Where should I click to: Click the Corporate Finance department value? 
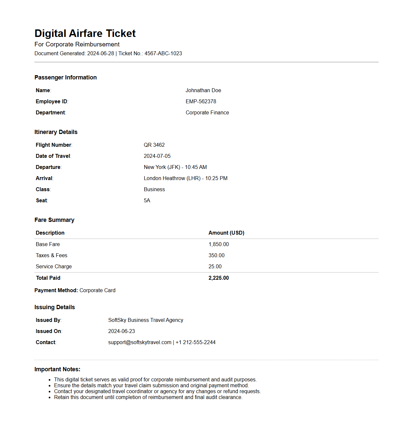tap(207, 113)
